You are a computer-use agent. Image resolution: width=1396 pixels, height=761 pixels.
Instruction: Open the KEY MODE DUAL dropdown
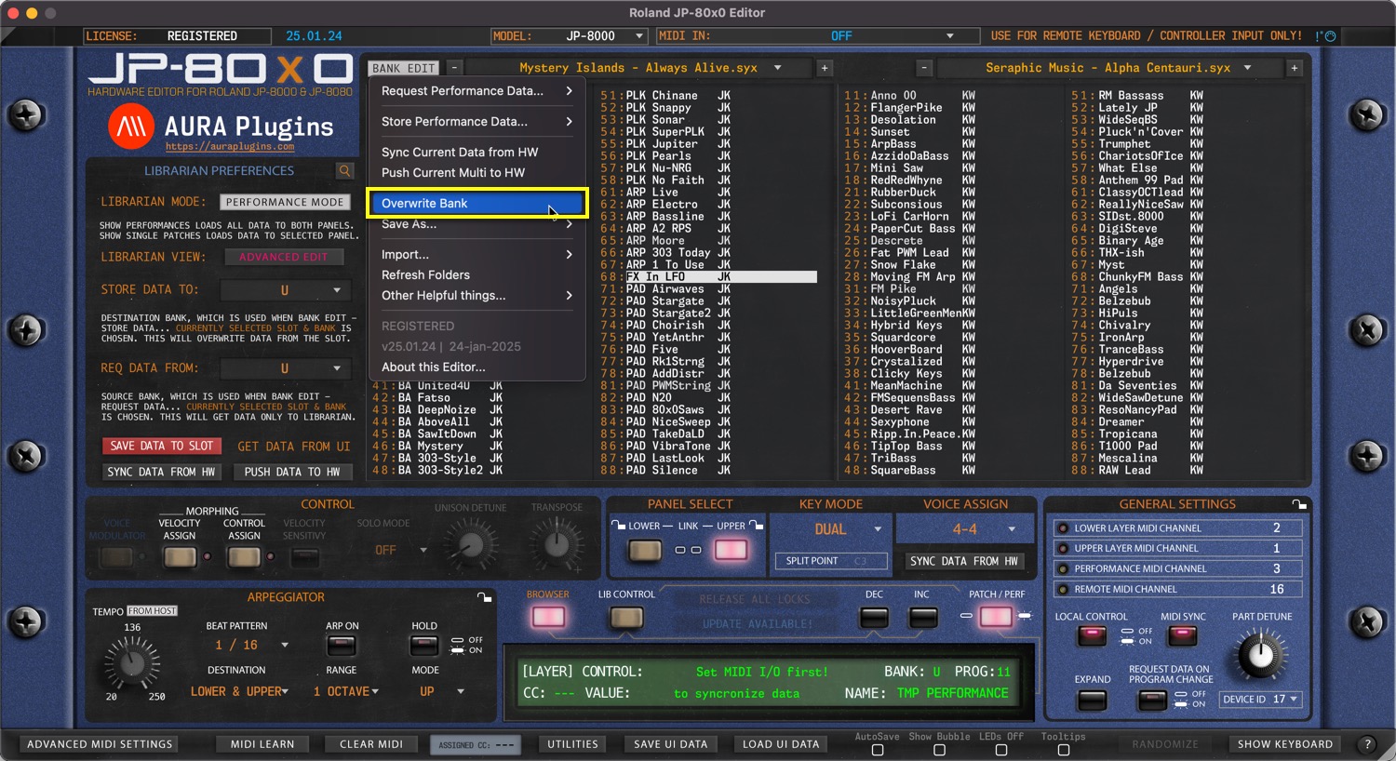click(834, 529)
